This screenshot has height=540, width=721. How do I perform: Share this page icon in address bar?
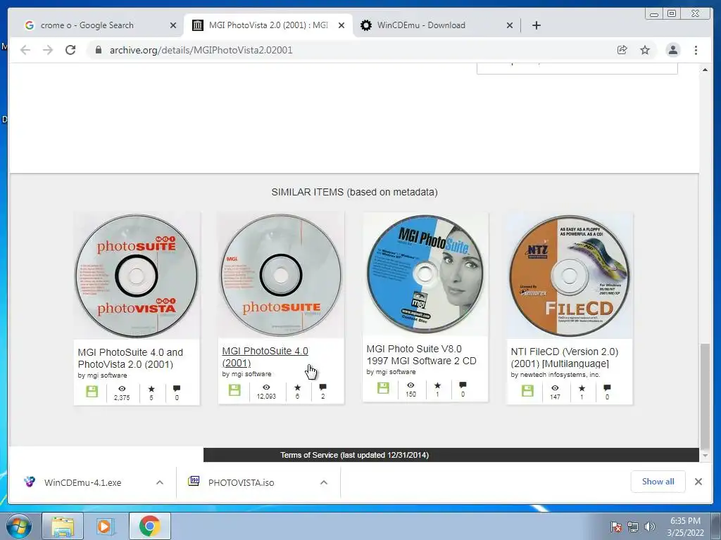tap(622, 50)
